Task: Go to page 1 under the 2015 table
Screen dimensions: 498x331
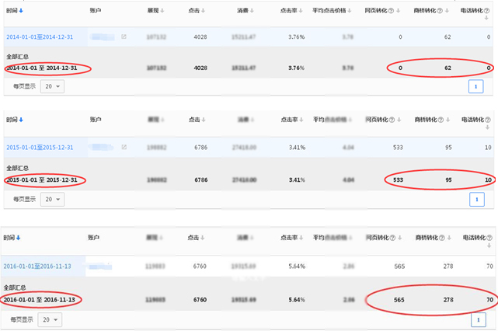Action: 477,200
